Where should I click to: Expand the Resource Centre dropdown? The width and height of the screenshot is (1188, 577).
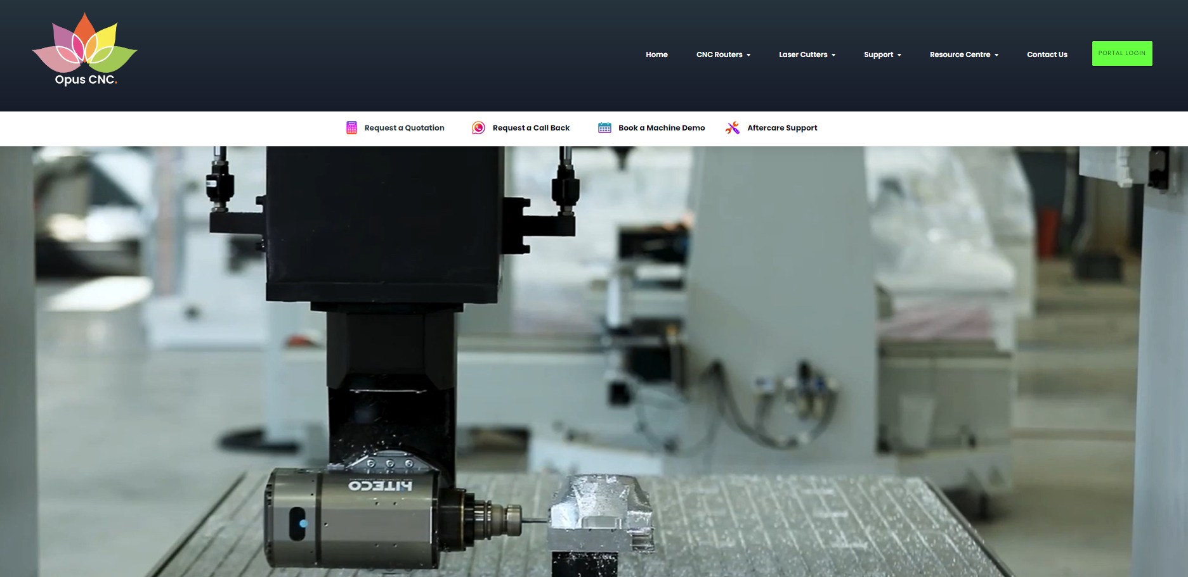960,54
